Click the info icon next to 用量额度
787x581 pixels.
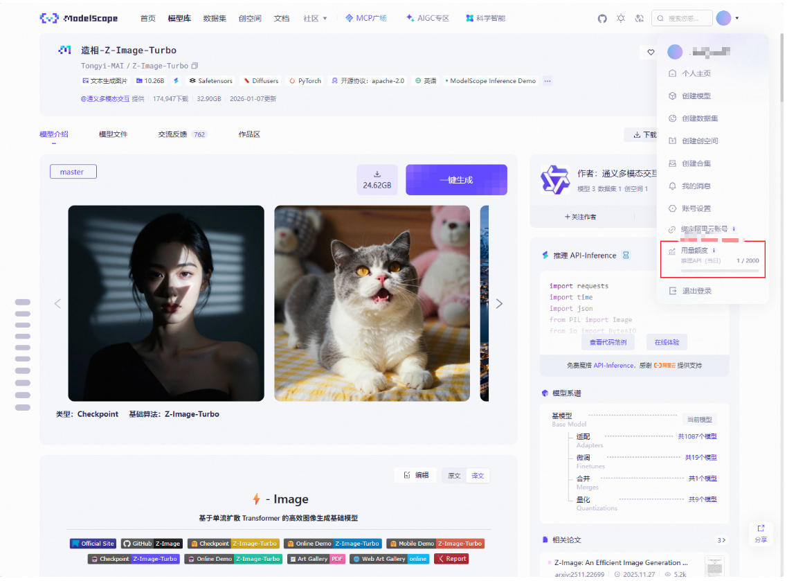tap(714, 250)
